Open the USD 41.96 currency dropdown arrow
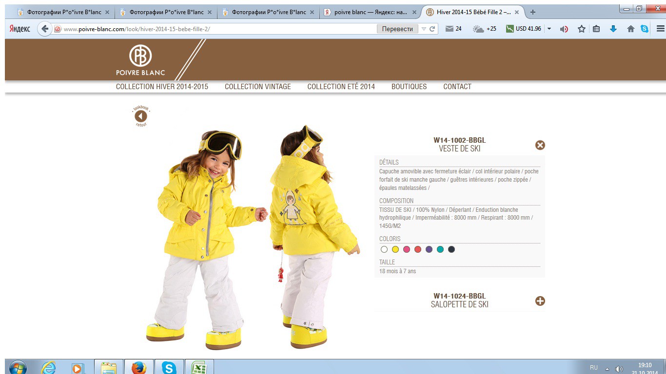The width and height of the screenshot is (666, 374). tap(549, 29)
